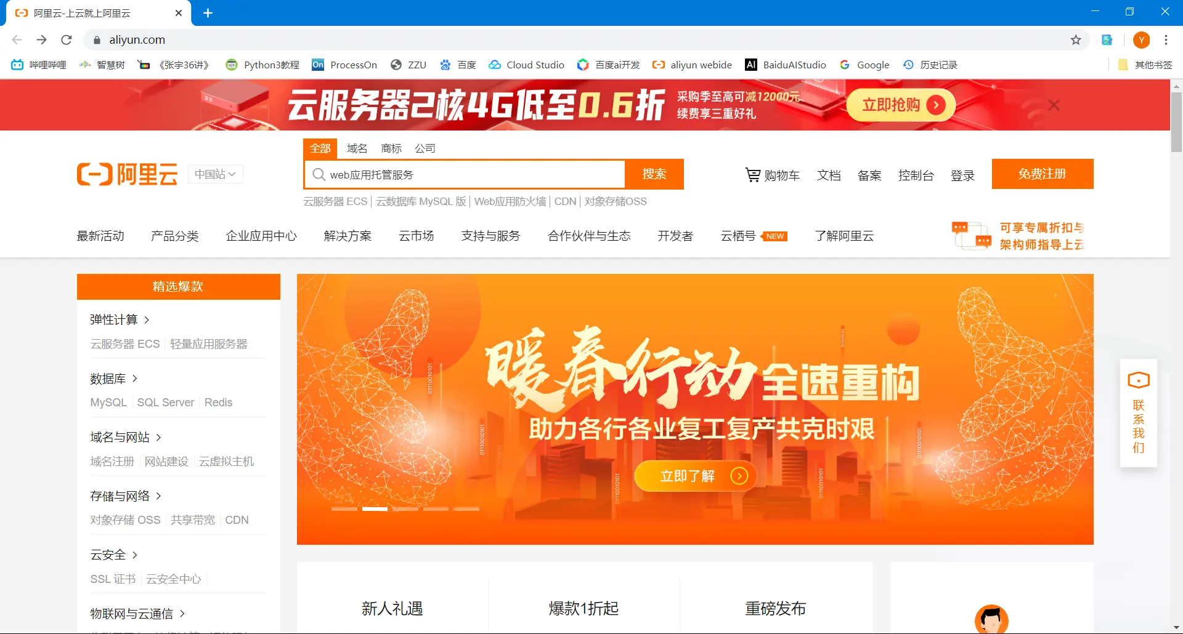Open the translate extension icon

[1107, 40]
